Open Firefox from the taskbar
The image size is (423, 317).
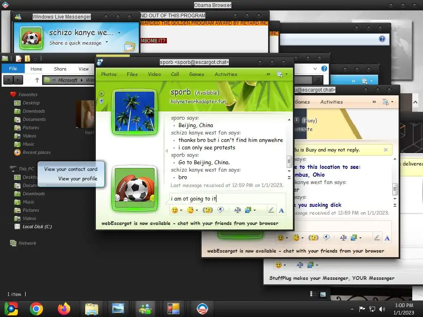pyautogui.click(x=64, y=309)
